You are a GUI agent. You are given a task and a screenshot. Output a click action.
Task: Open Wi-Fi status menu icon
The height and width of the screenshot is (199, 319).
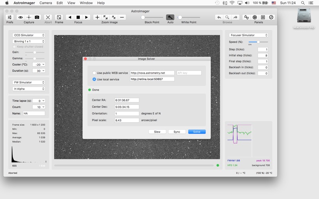(232, 3)
